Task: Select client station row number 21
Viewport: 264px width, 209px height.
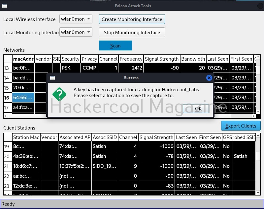Action: (x=8, y=166)
